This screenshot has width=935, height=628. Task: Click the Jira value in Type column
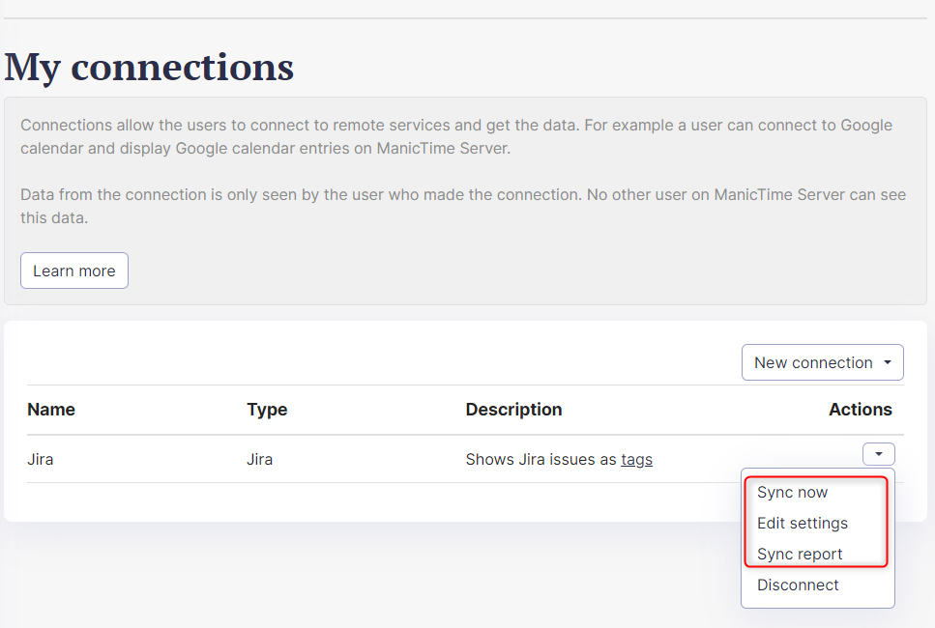tap(259, 460)
